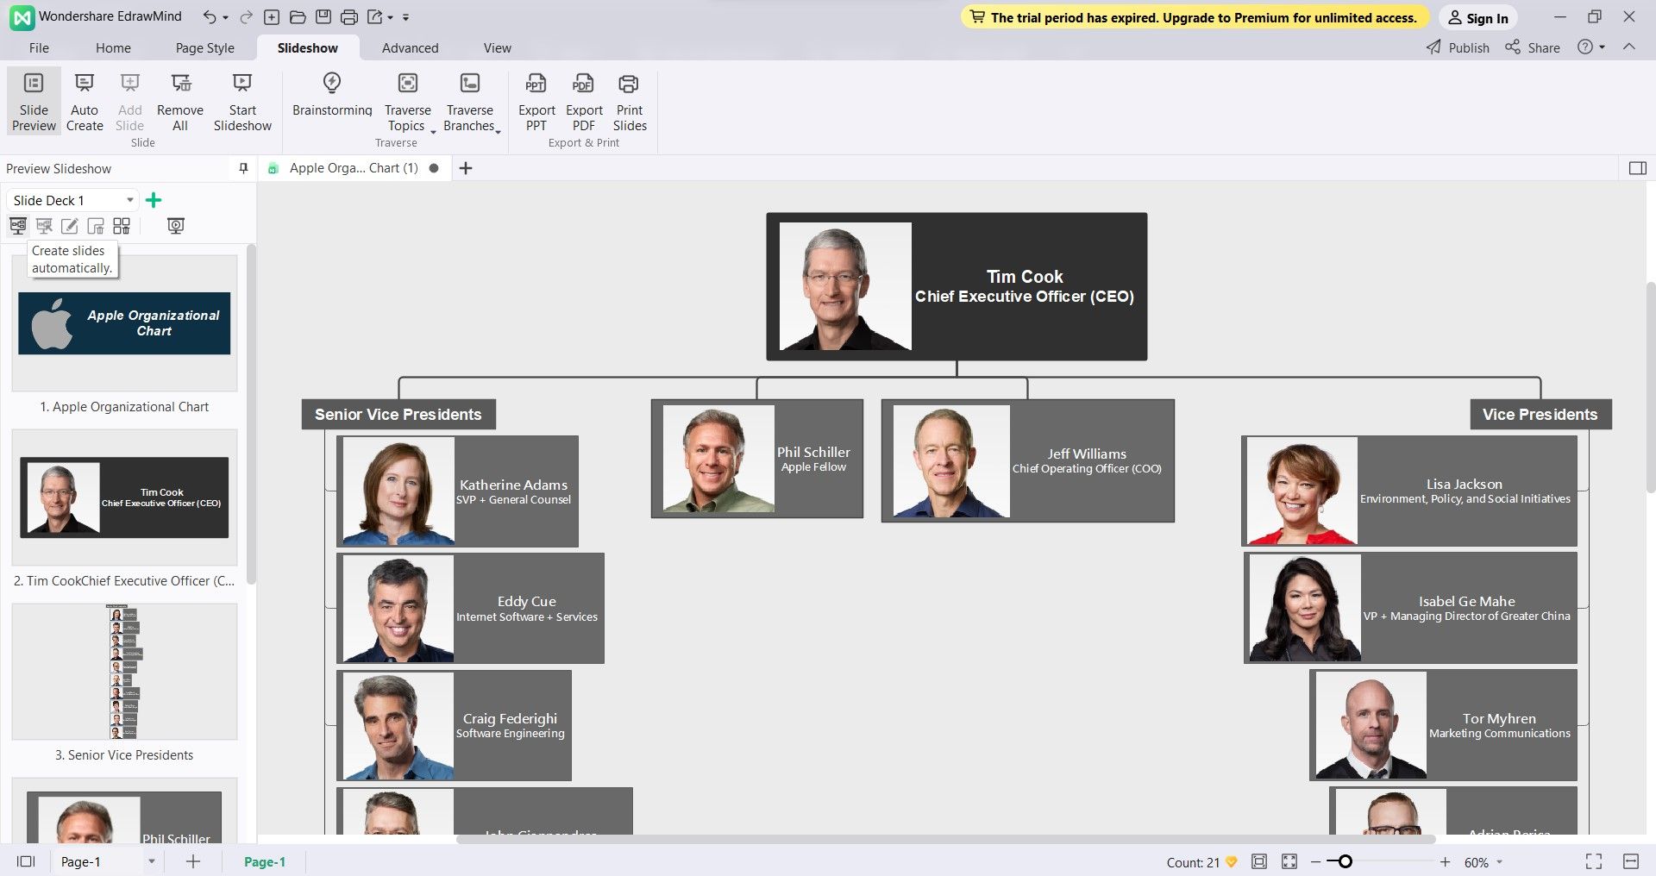Switch to the Home tab
Viewport: 1656px width, 876px height.
(113, 48)
